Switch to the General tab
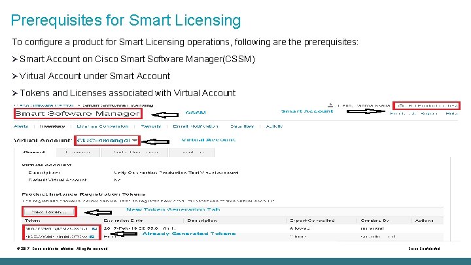 click(35, 152)
